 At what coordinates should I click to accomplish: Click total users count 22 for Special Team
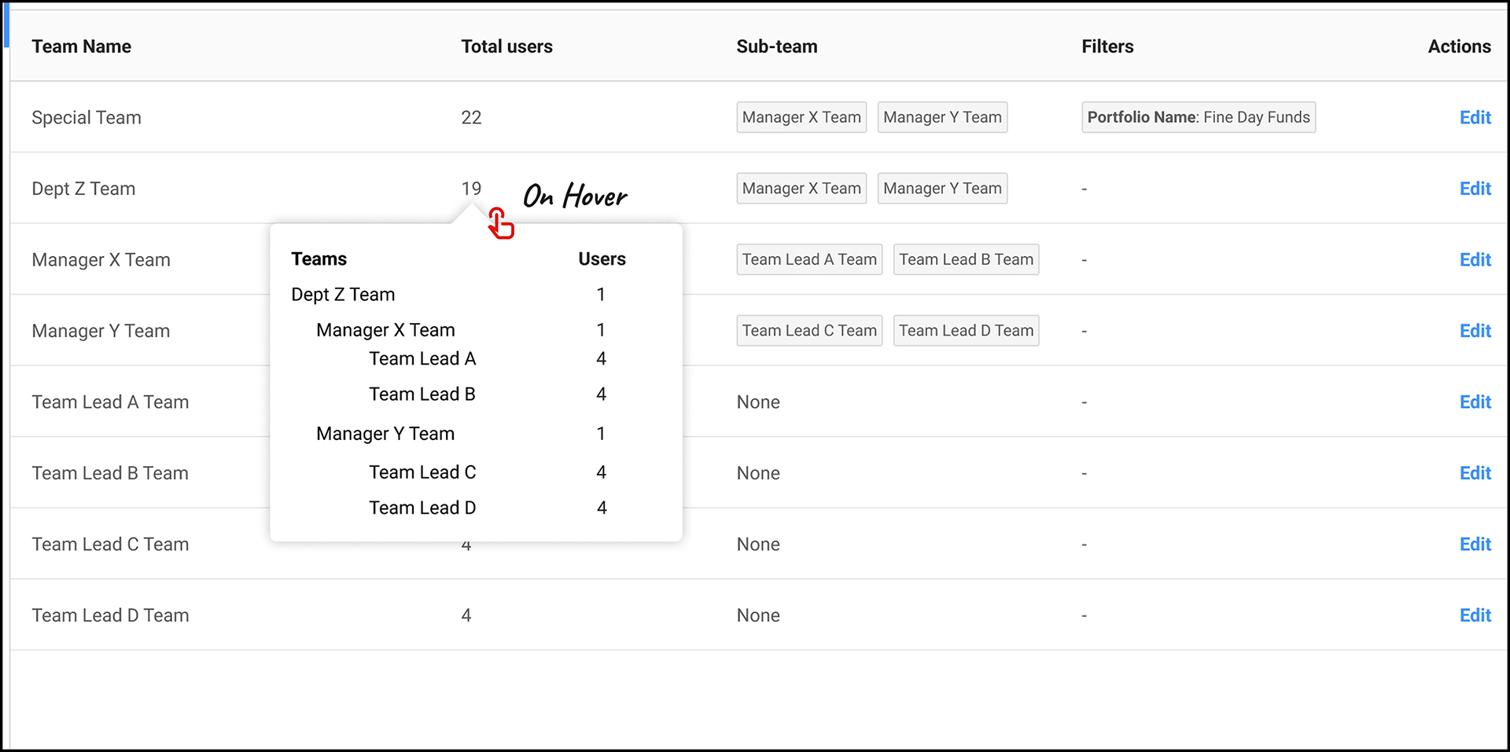coord(471,117)
